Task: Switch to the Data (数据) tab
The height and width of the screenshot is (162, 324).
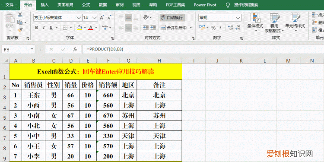Action: (103, 5)
